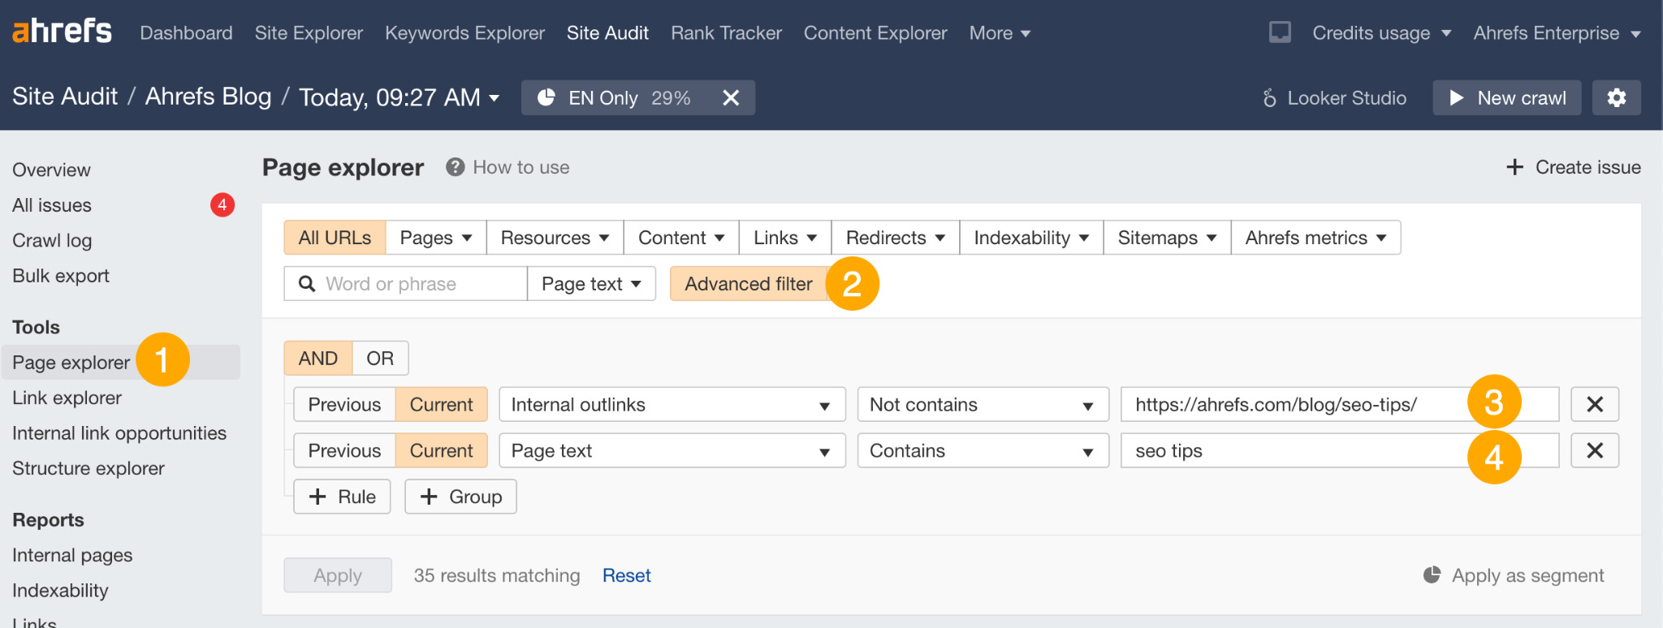Open the Contains condition dropdown

click(983, 450)
